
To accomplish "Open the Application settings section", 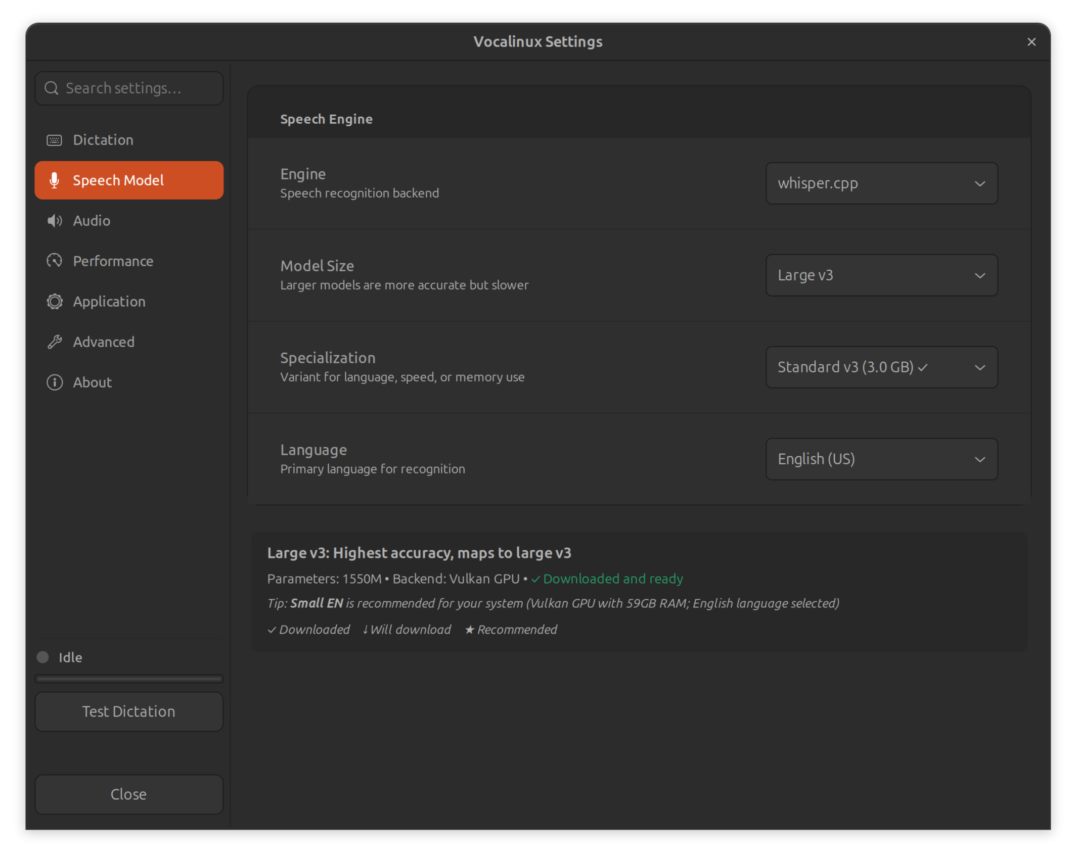I will (x=129, y=302).
